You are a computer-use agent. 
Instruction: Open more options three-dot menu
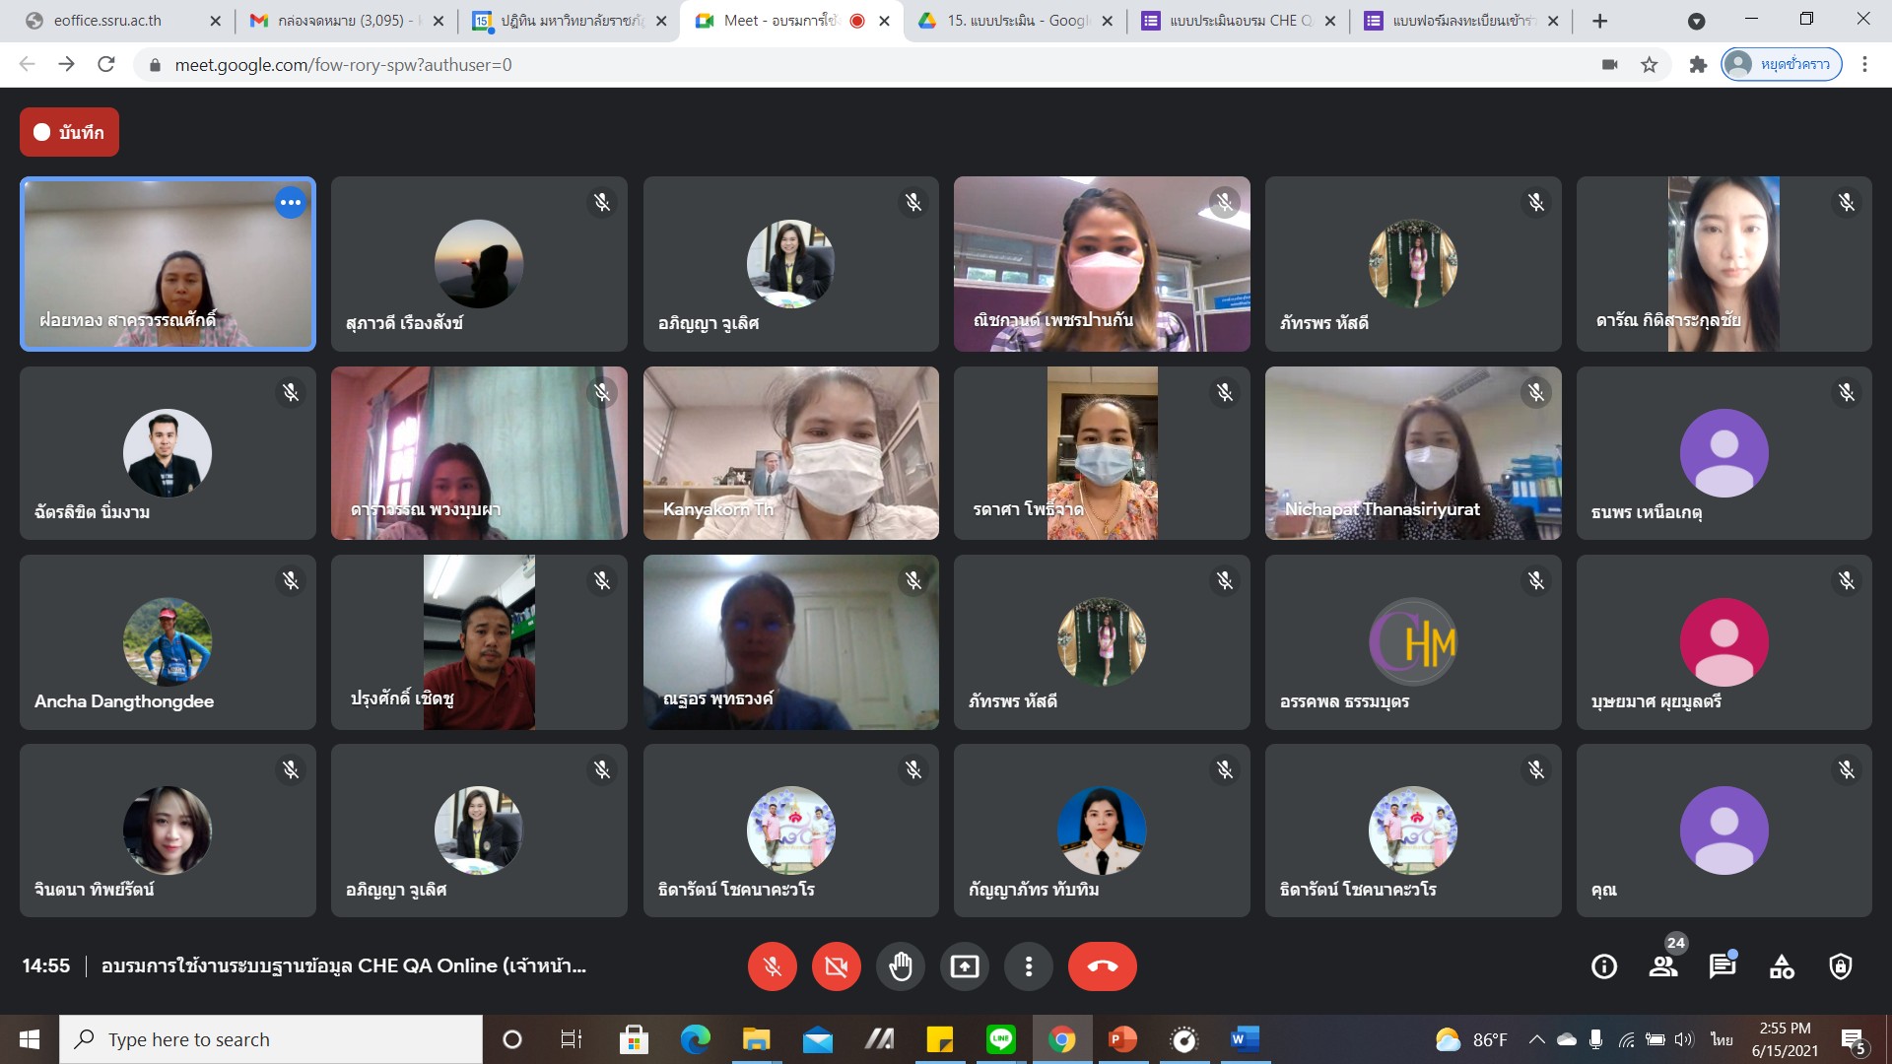click(1028, 966)
